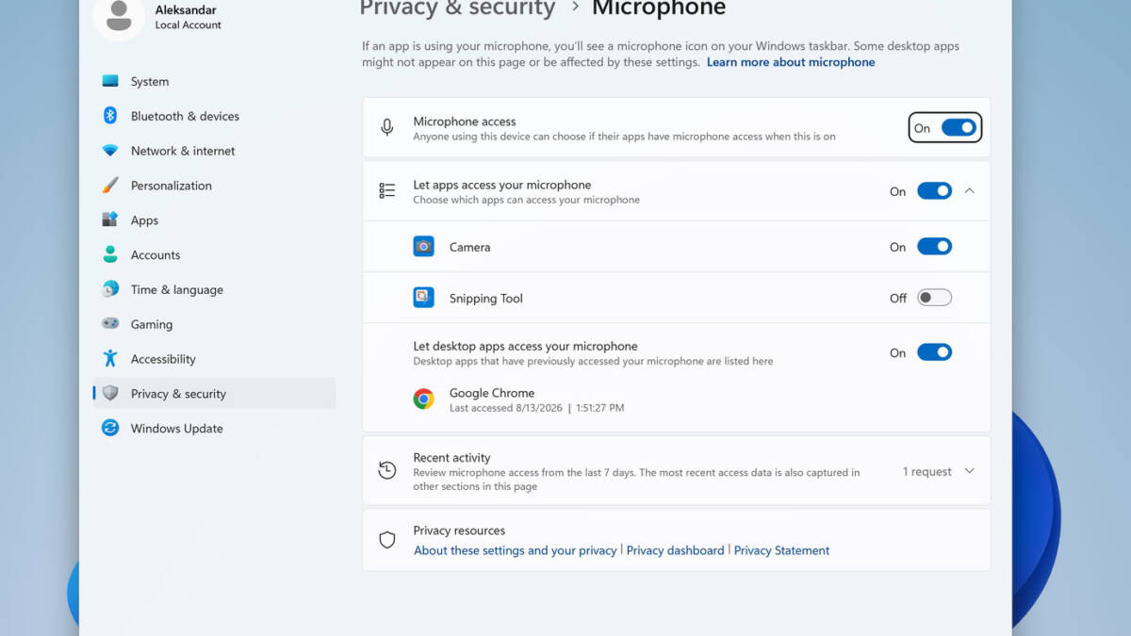This screenshot has height=636, width=1131.
Task: Open the Apps settings page
Action: [215, 220]
